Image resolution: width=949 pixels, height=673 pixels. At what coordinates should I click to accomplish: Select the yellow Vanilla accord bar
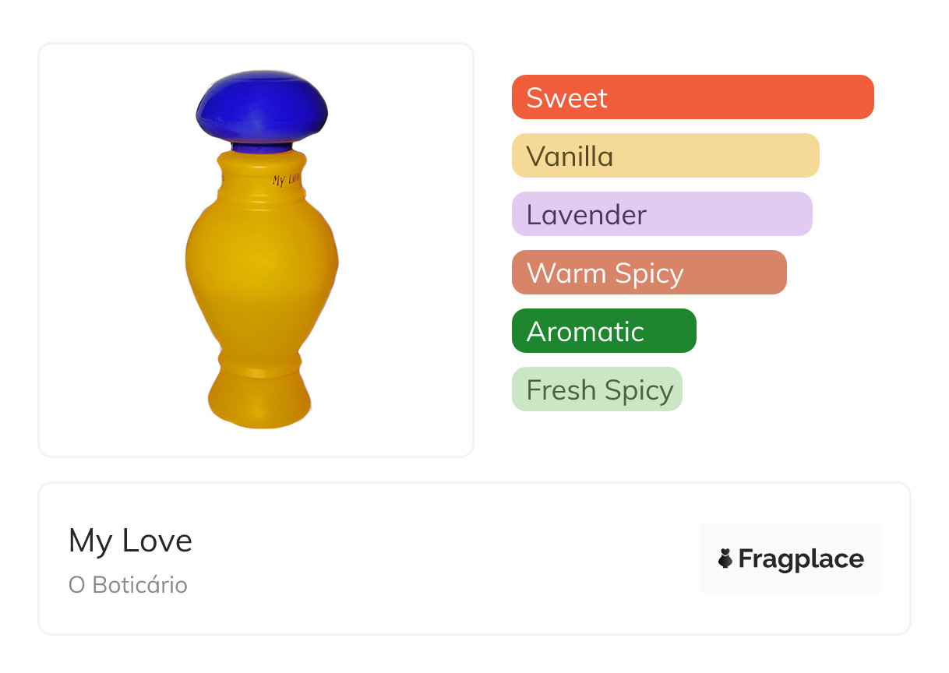point(665,156)
